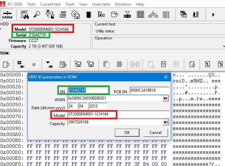225x166 pixels.
Task: Click the upload arrow page icon
Action: click(207, 64)
